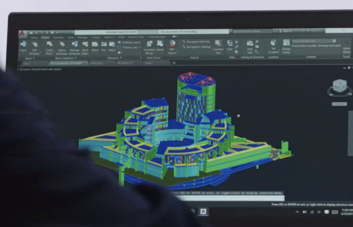Click the Set Location globe icon
The height and width of the screenshot is (227, 353).
tap(274, 43)
